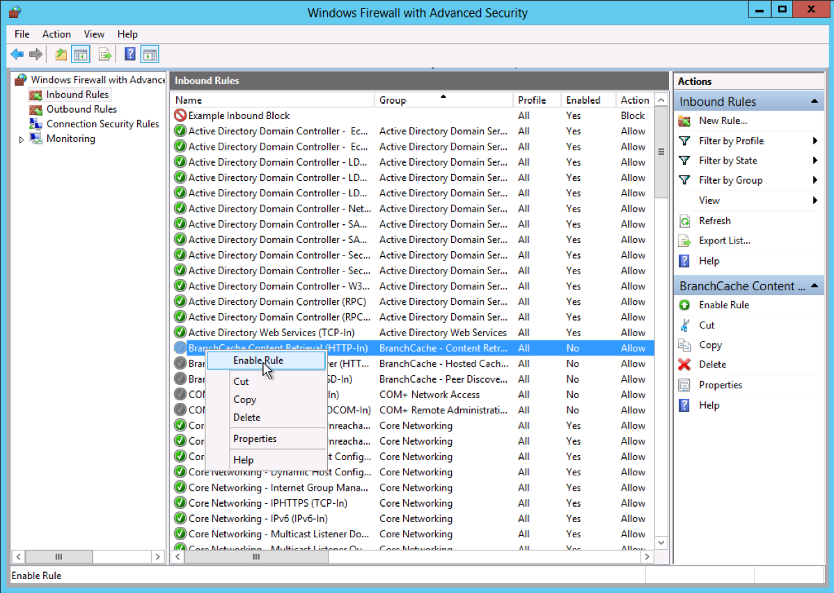834x593 pixels.
Task: Open the File menu
Action: (x=22, y=34)
